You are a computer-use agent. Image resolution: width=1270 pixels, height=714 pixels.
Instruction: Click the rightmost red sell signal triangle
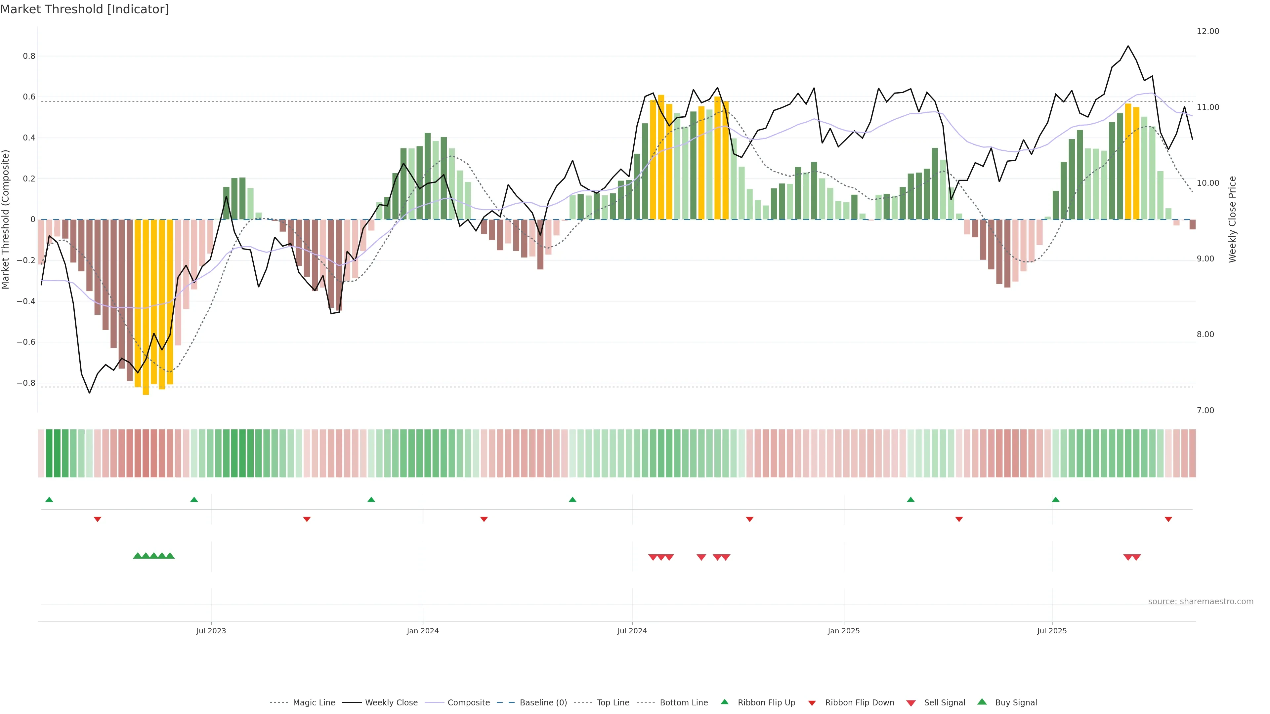click(1136, 557)
